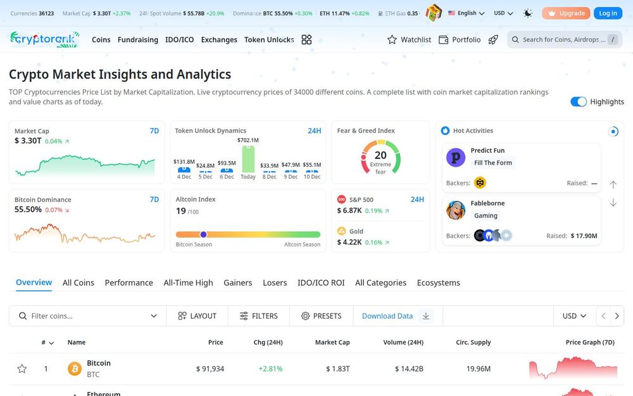Click the rocket icon in navbar
The height and width of the screenshot is (396, 633).
tap(493, 39)
